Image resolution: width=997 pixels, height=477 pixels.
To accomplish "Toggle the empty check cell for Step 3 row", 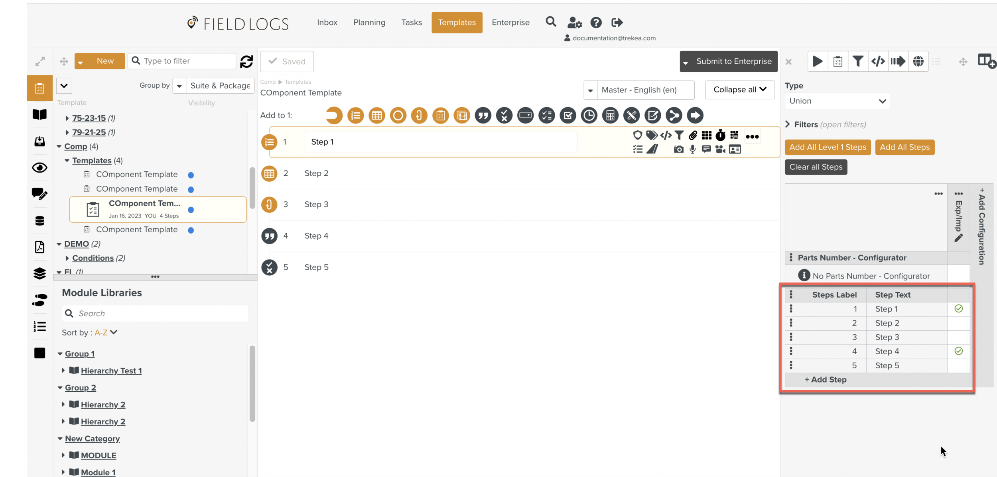I will (958, 337).
